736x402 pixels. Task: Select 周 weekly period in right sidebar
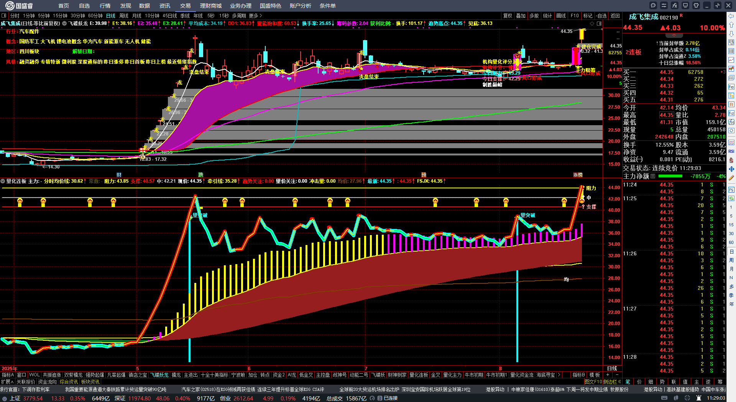(x=731, y=260)
